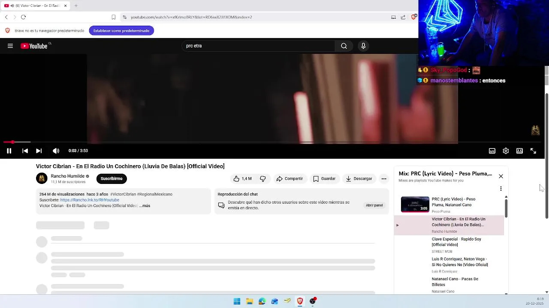Click the playlist panel scrollbar
The image size is (549, 308).
(506, 208)
